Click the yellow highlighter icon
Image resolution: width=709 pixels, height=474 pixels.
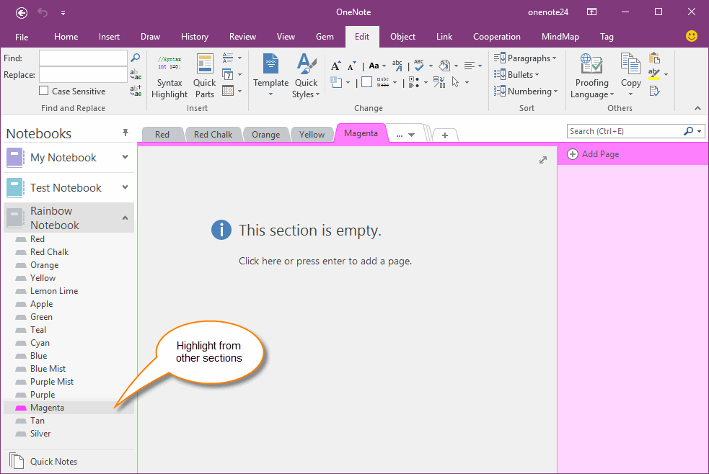[x=654, y=74]
